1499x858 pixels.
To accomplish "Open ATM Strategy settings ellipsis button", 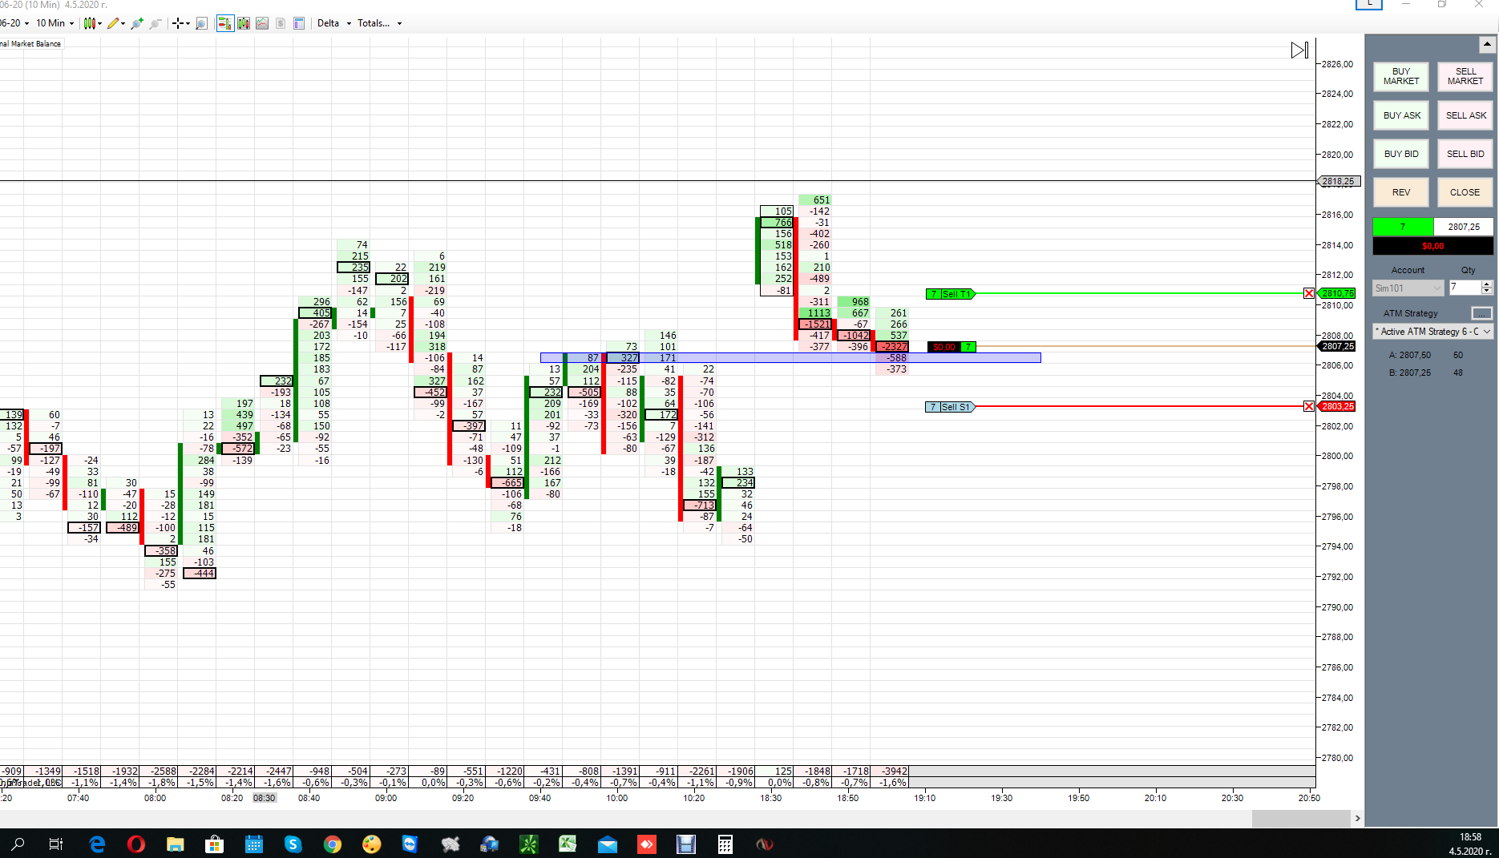I will [x=1481, y=313].
